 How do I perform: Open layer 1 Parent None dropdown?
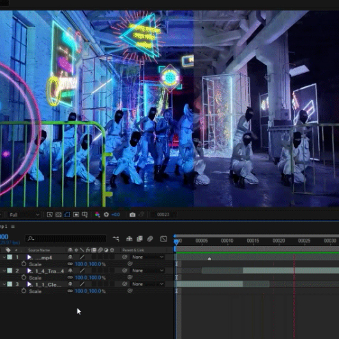[x=147, y=257]
